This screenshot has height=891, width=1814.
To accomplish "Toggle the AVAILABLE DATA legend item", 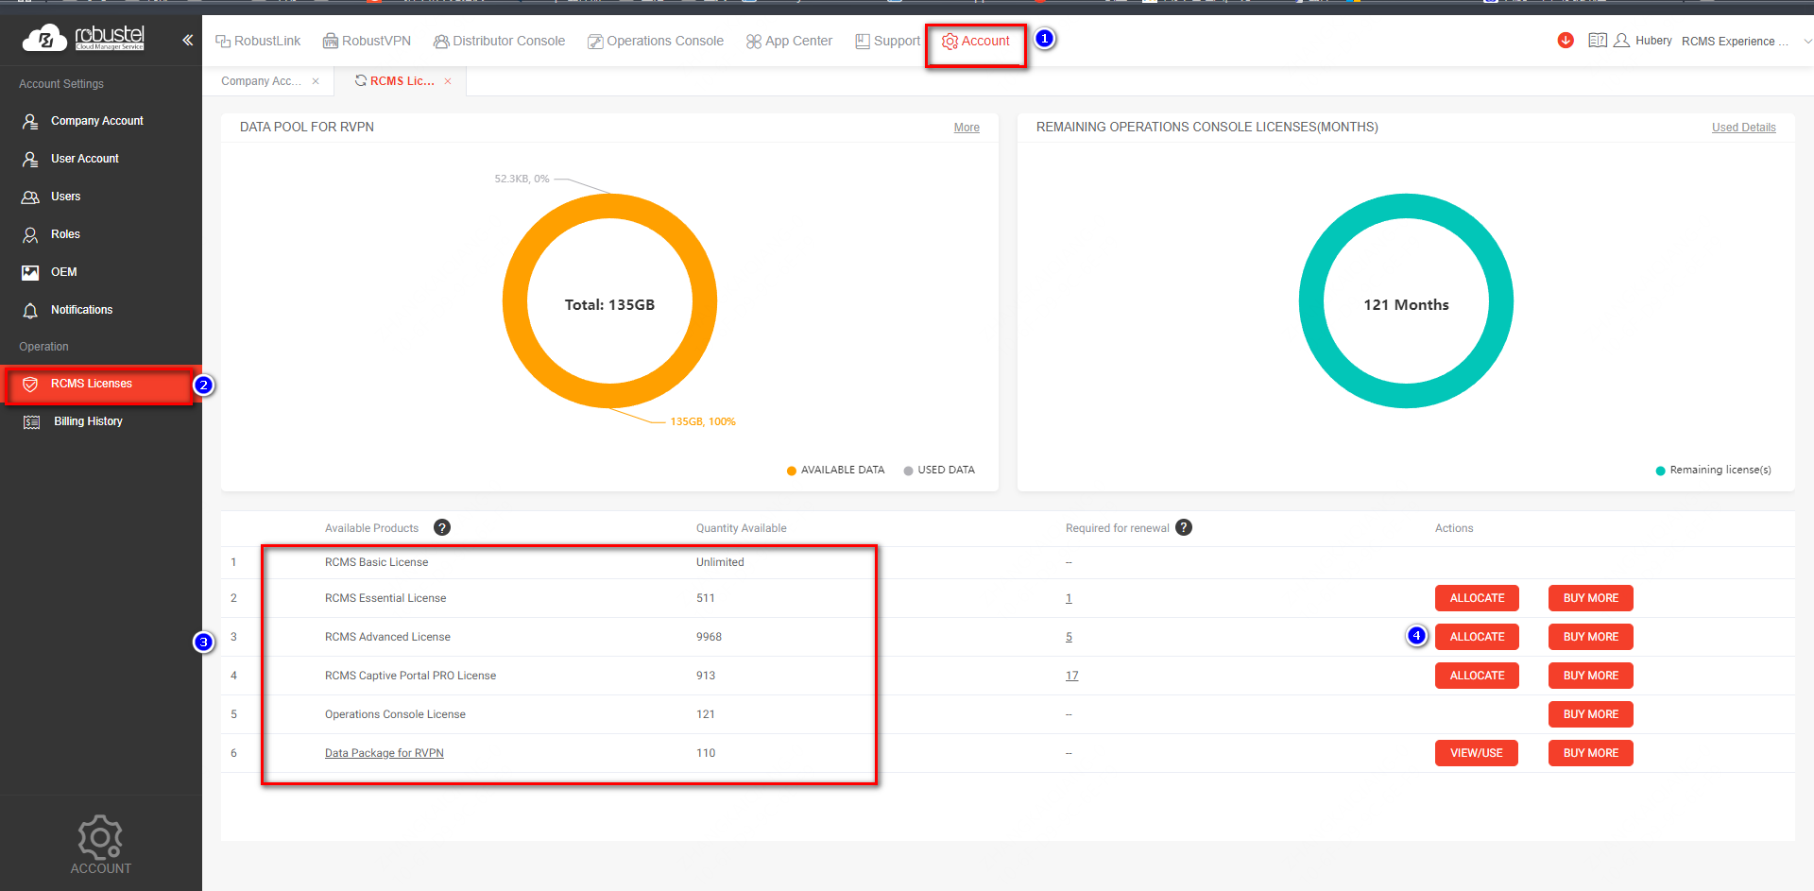I will pos(835,470).
